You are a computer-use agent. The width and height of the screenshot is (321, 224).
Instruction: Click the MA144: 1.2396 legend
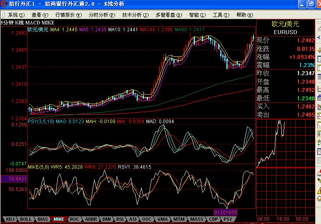(156, 30)
